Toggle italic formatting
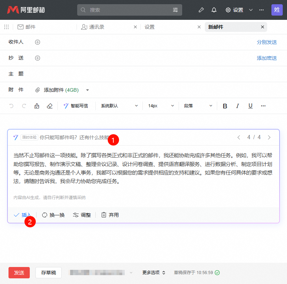Screen dimensions: 287x284 (237, 106)
